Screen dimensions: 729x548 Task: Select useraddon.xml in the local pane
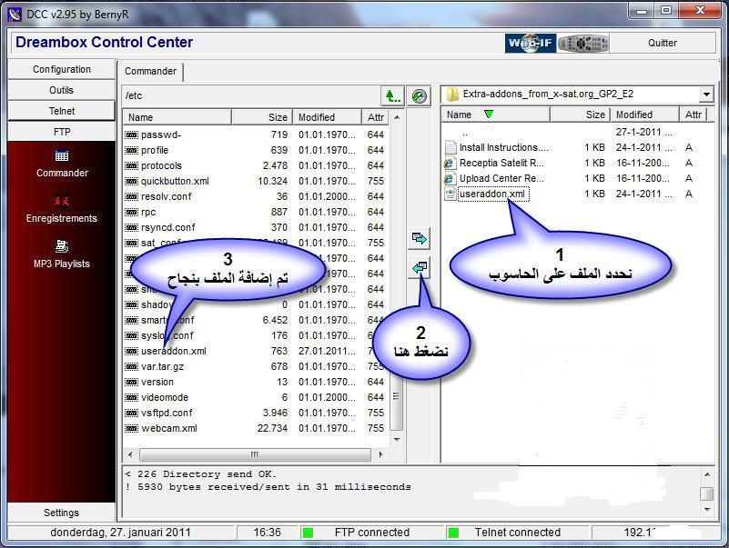point(492,194)
